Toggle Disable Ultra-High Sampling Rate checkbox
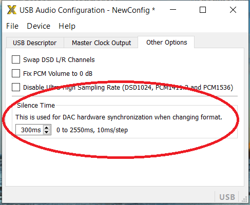The width and height of the screenshot is (250, 205). pyautogui.click(x=16, y=87)
